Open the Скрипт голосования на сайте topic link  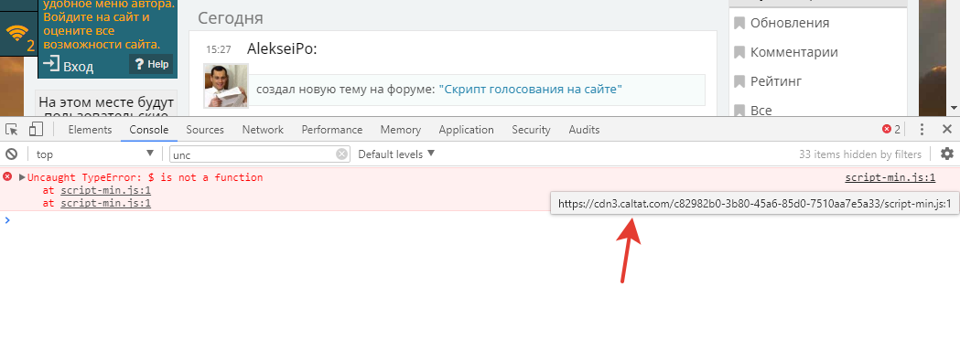point(530,90)
